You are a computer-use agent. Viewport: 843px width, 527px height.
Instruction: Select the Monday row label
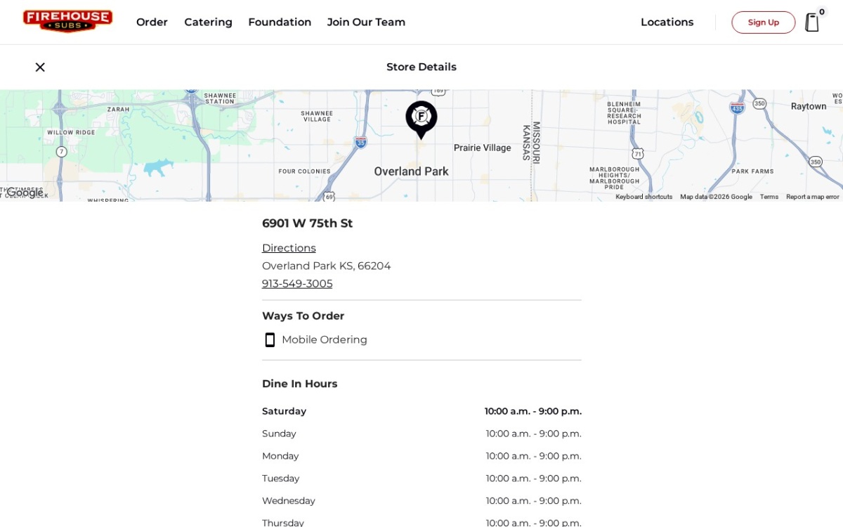click(x=280, y=456)
